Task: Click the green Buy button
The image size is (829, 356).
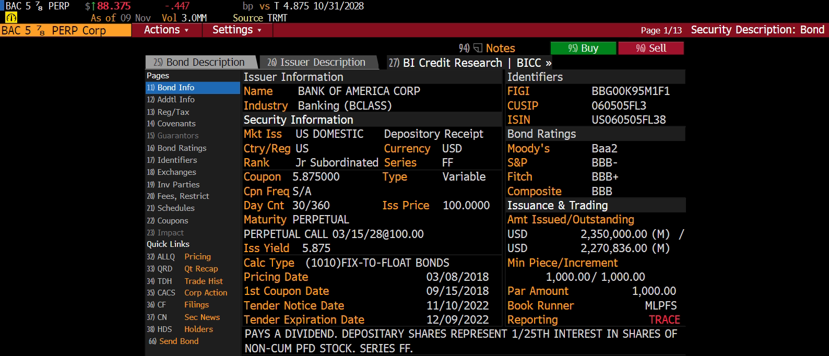Action: coord(583,48)
